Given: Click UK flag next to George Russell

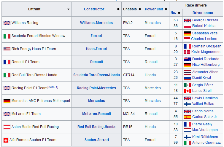Looking at the screenshot, I should 188,20.
